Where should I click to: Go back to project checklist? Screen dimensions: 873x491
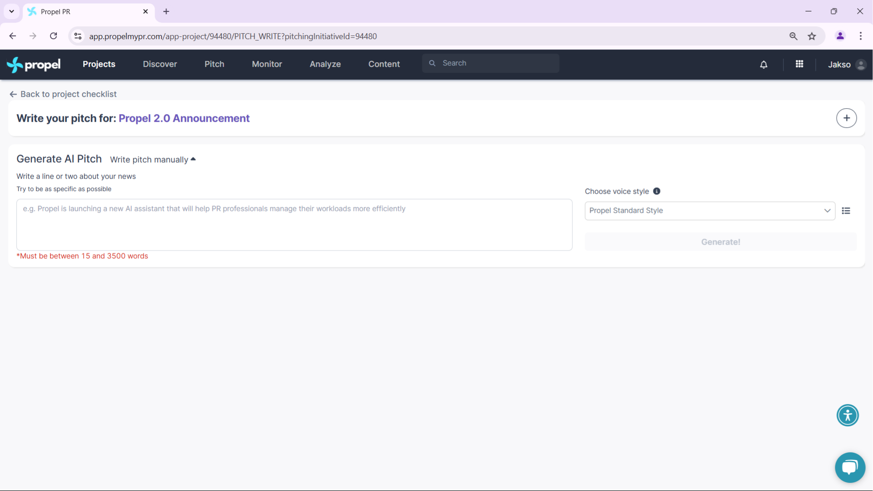coord(63,94)
